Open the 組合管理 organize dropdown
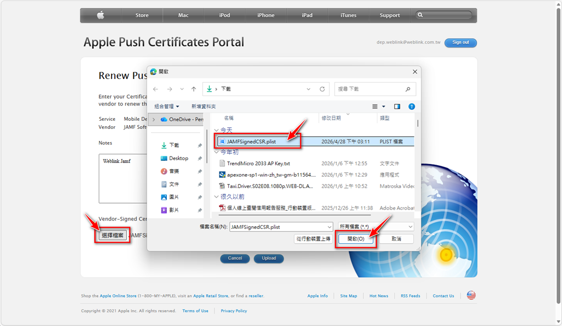The width and height of the screenshot is (562, 326). click(167, 106)
